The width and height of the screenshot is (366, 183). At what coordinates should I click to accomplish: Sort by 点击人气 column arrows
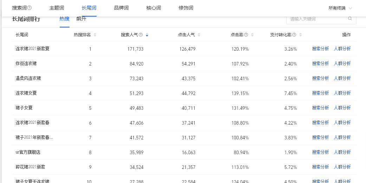(199, 35)
